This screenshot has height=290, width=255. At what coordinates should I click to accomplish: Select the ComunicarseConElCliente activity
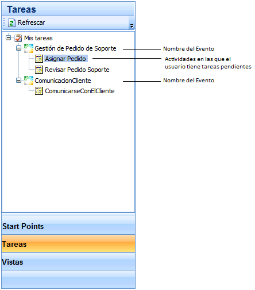click(x=80, y=91)
